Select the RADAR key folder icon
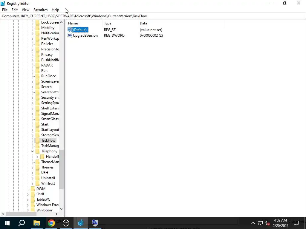306x229 pixels. (x=37, y=65)
